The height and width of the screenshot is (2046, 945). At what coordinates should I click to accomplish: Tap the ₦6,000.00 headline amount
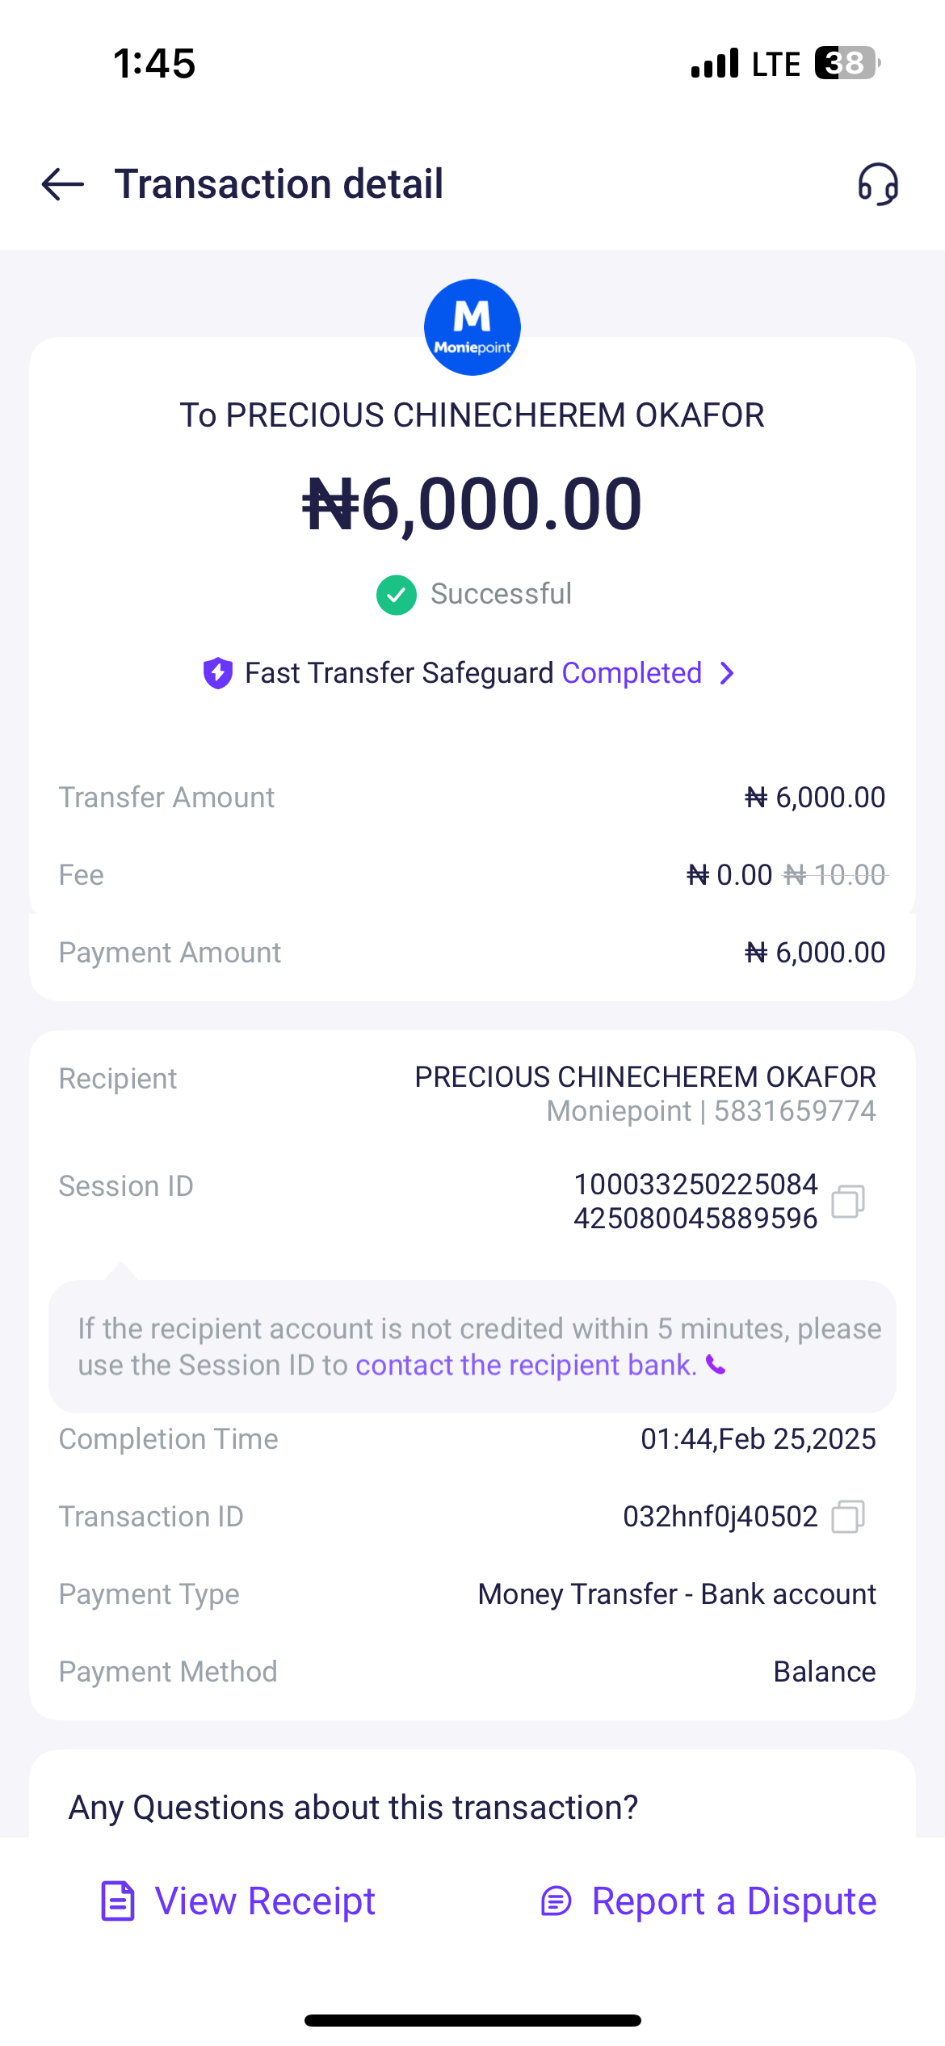coord(472,503)
